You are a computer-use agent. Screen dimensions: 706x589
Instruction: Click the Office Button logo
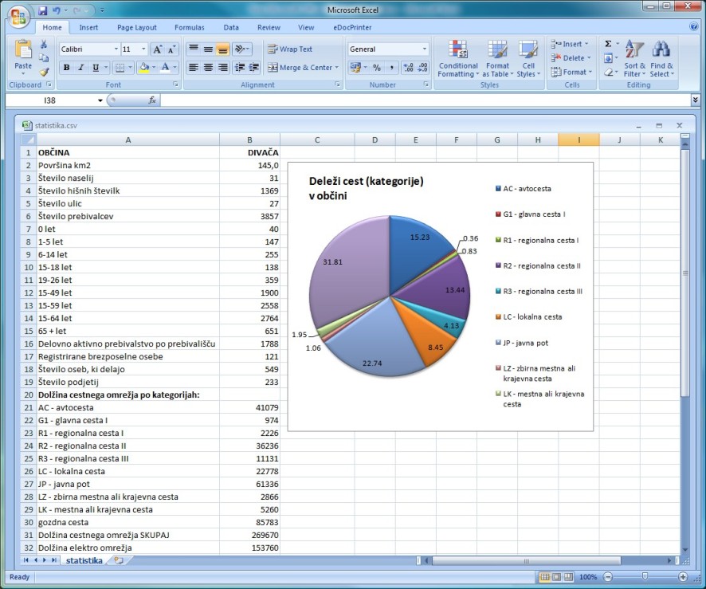(x=18, y=16)
